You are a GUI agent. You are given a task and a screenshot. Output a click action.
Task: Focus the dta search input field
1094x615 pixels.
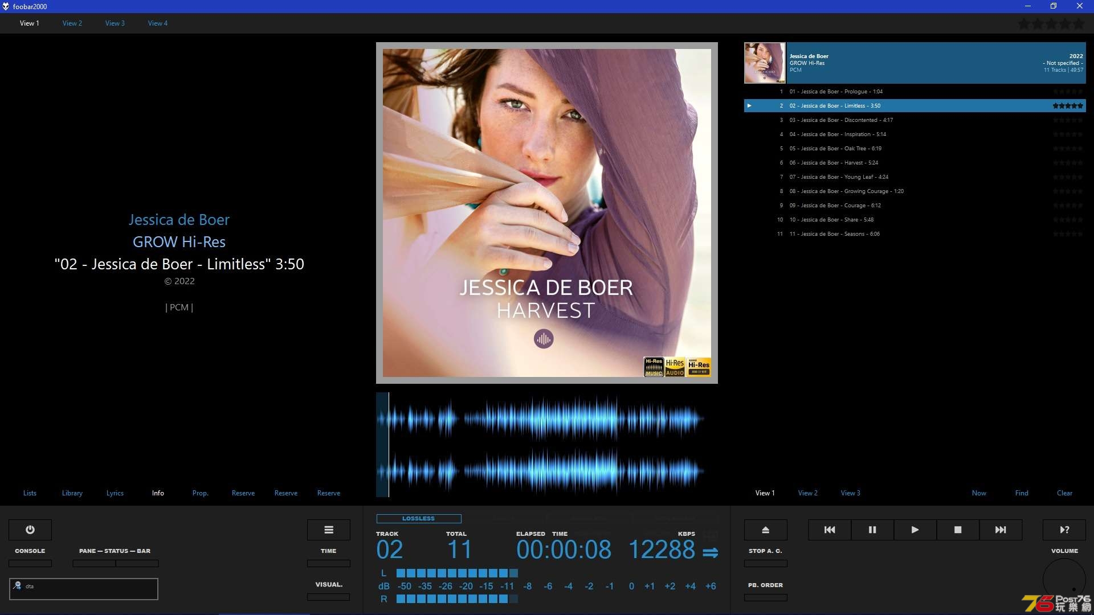tap(84, 589)
